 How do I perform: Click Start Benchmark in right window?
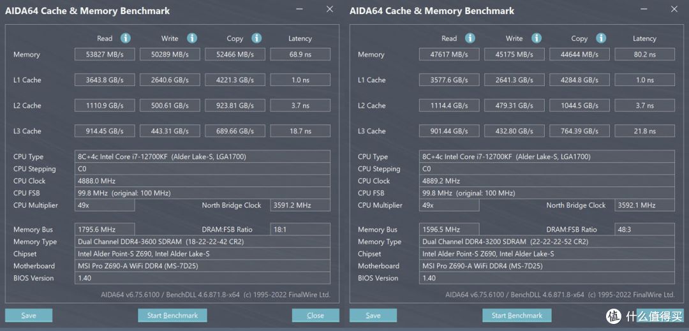517,315
